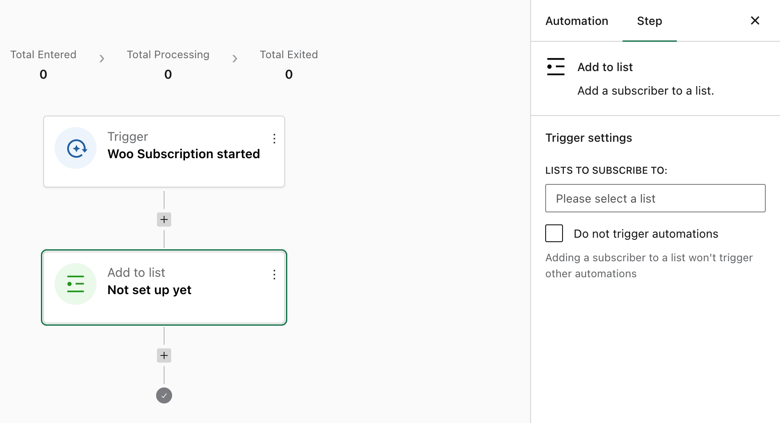Click the Total Entered statistic

pos(43,64)
